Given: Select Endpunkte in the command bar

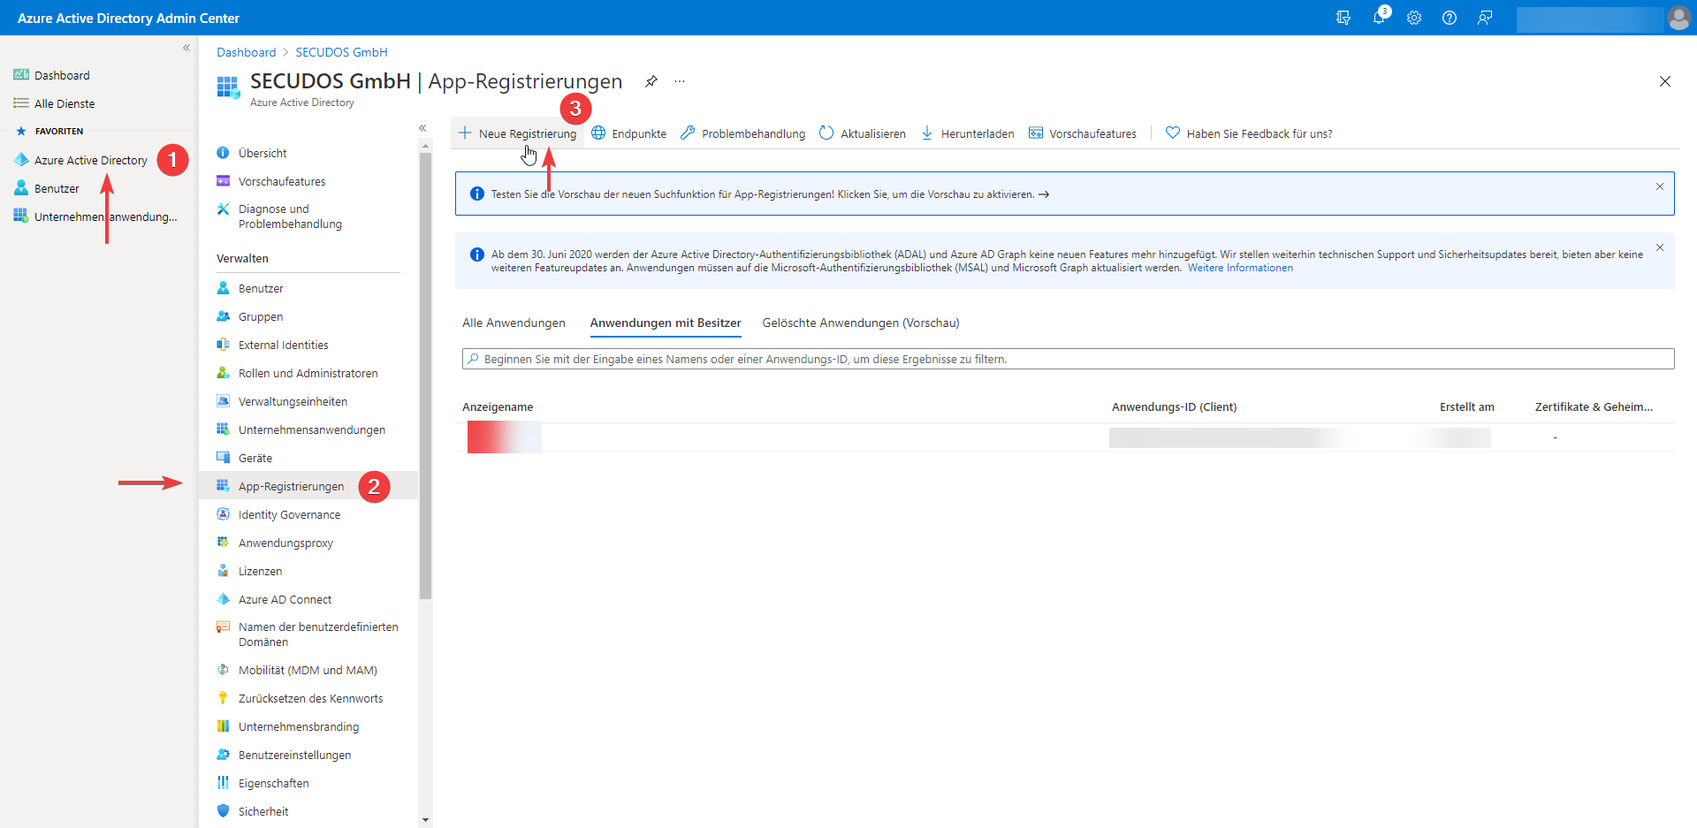Looking at the screenshot, I should click(x=629, y=133).
